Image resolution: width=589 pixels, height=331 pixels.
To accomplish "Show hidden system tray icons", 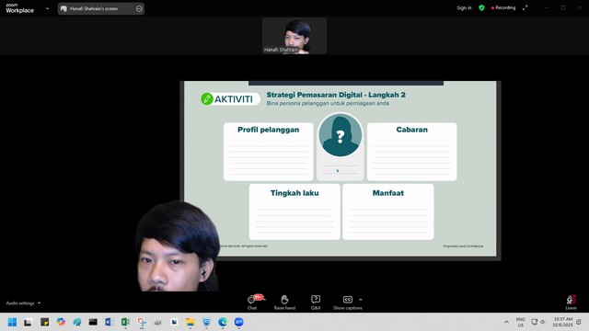I will 506,322.
